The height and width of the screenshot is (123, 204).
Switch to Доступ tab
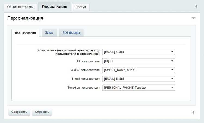pyautogui.click(x=81, y=7)
